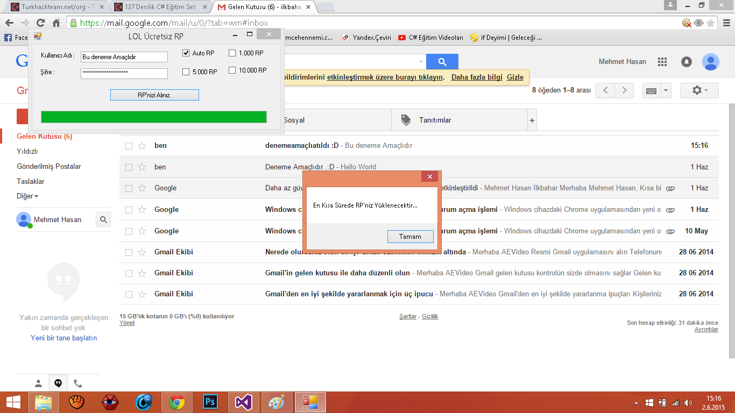Viewport: 735px width, 413px height.
Task: Add a new inbox tab with plus
Action: [x=532, y=120]
